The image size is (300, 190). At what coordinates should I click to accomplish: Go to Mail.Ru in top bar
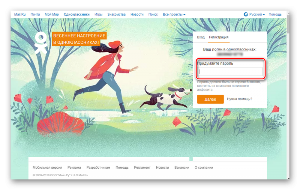[x=19, y=14]
